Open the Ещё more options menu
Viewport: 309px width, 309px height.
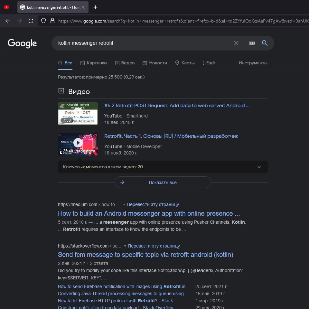[x=209, y=63]
